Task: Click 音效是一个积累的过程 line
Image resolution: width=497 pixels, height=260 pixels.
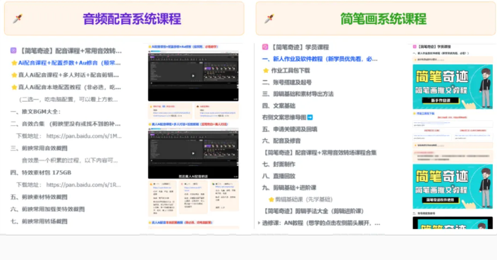Action: click(70, 160)
